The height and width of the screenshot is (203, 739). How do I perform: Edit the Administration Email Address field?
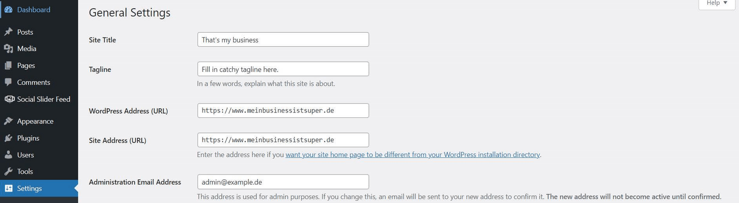point(283,182)
